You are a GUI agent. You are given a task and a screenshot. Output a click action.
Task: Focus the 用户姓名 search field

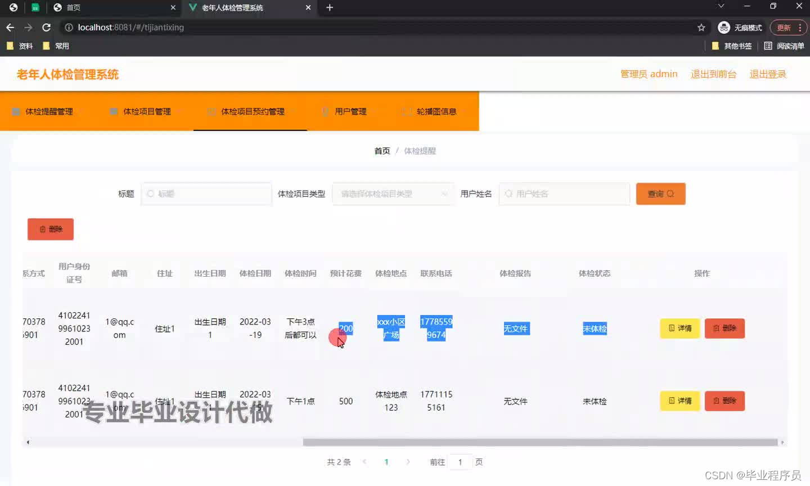pos(564,193)
